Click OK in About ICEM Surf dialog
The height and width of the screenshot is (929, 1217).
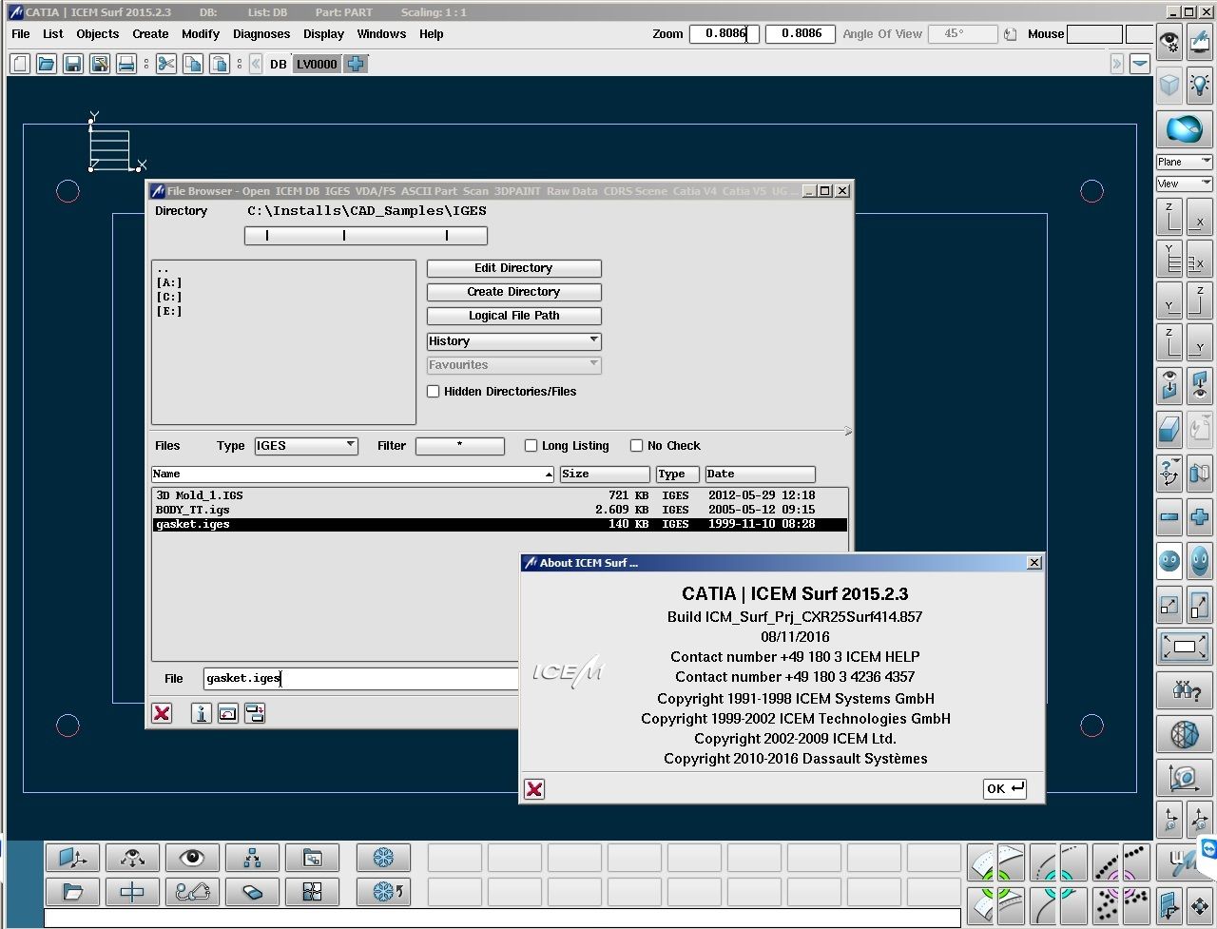(1005, 788)
